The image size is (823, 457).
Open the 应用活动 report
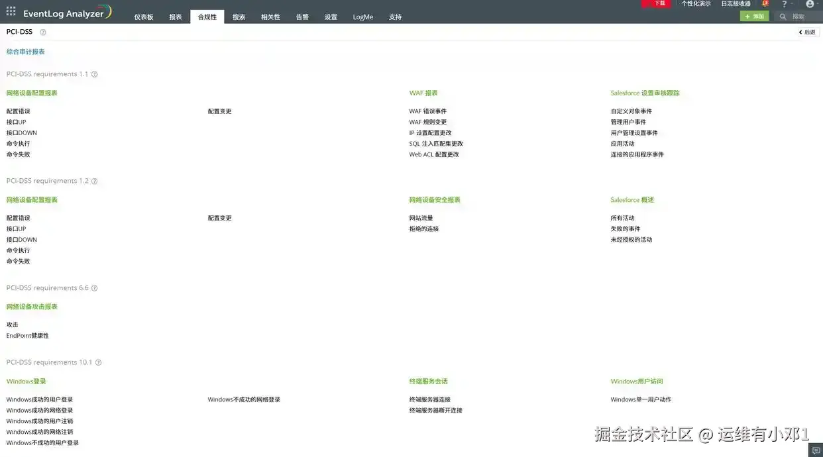[x=623, y=144]
